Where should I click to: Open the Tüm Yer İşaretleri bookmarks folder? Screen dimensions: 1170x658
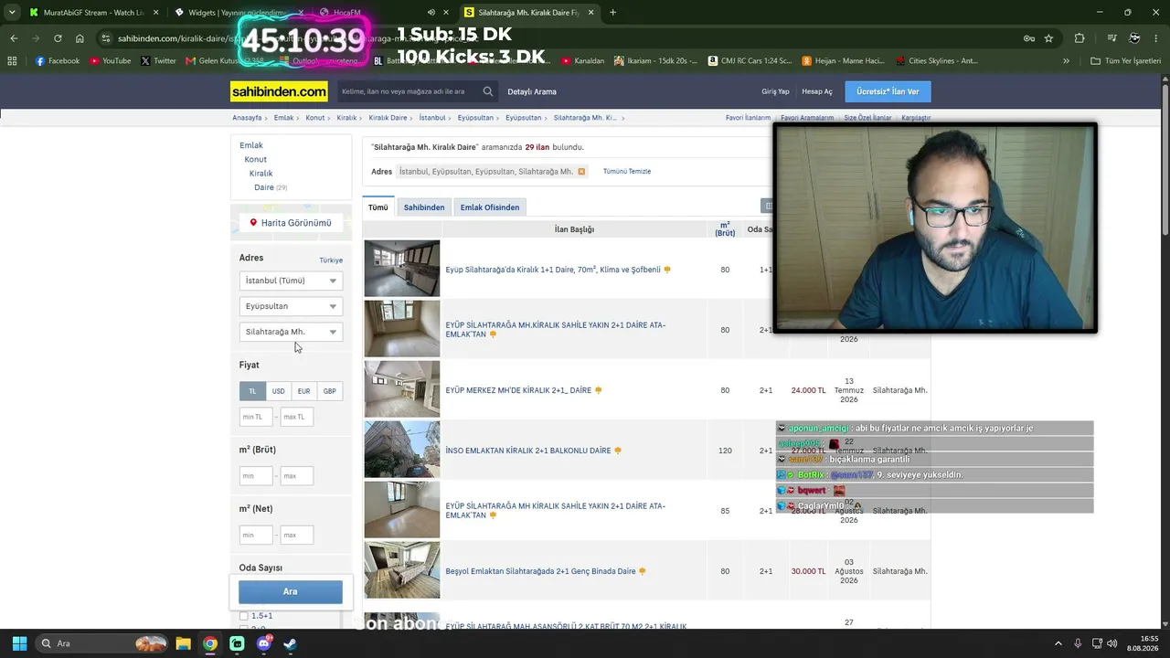(x=1126, y=61)
